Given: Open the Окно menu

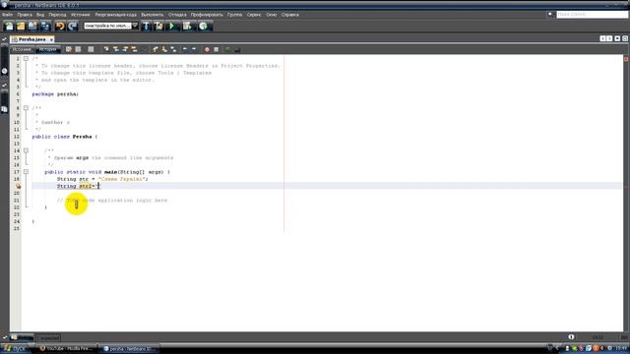Looking at the screenshot, I should (272, 15).
